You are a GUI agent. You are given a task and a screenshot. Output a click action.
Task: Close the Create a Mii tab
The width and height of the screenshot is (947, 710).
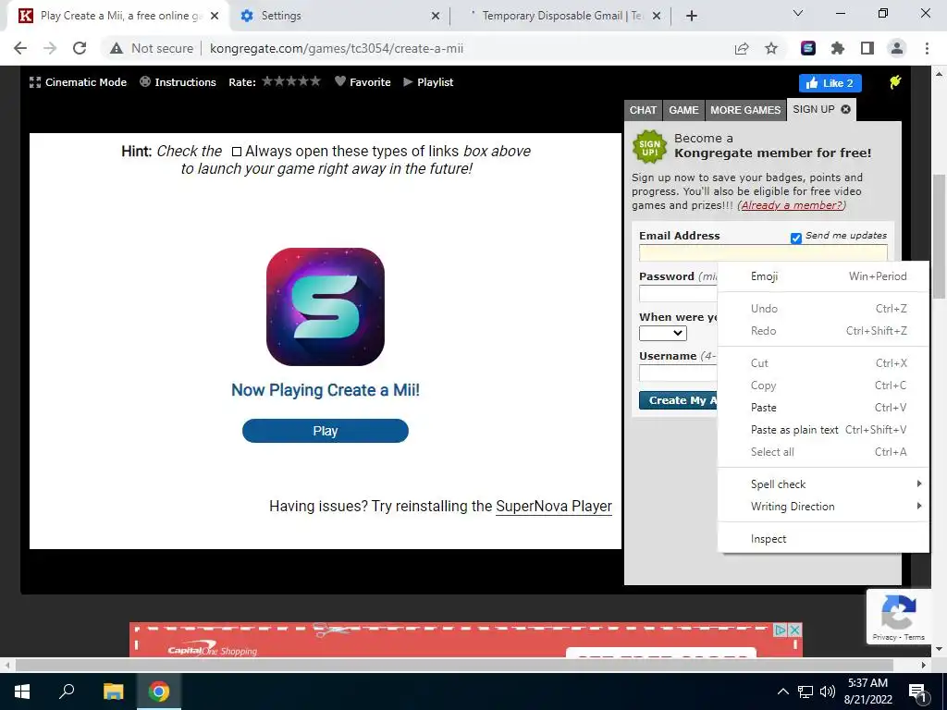(x=215, y=16)
